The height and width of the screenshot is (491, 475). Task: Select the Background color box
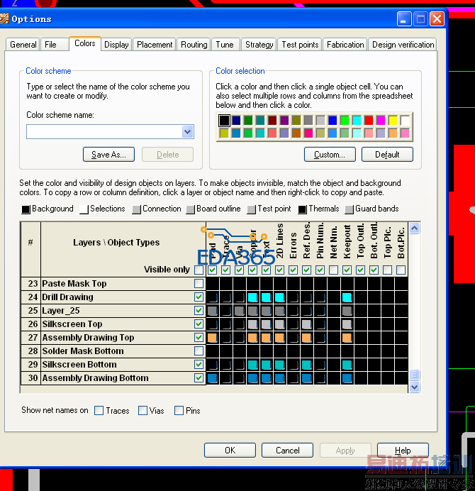26,209
